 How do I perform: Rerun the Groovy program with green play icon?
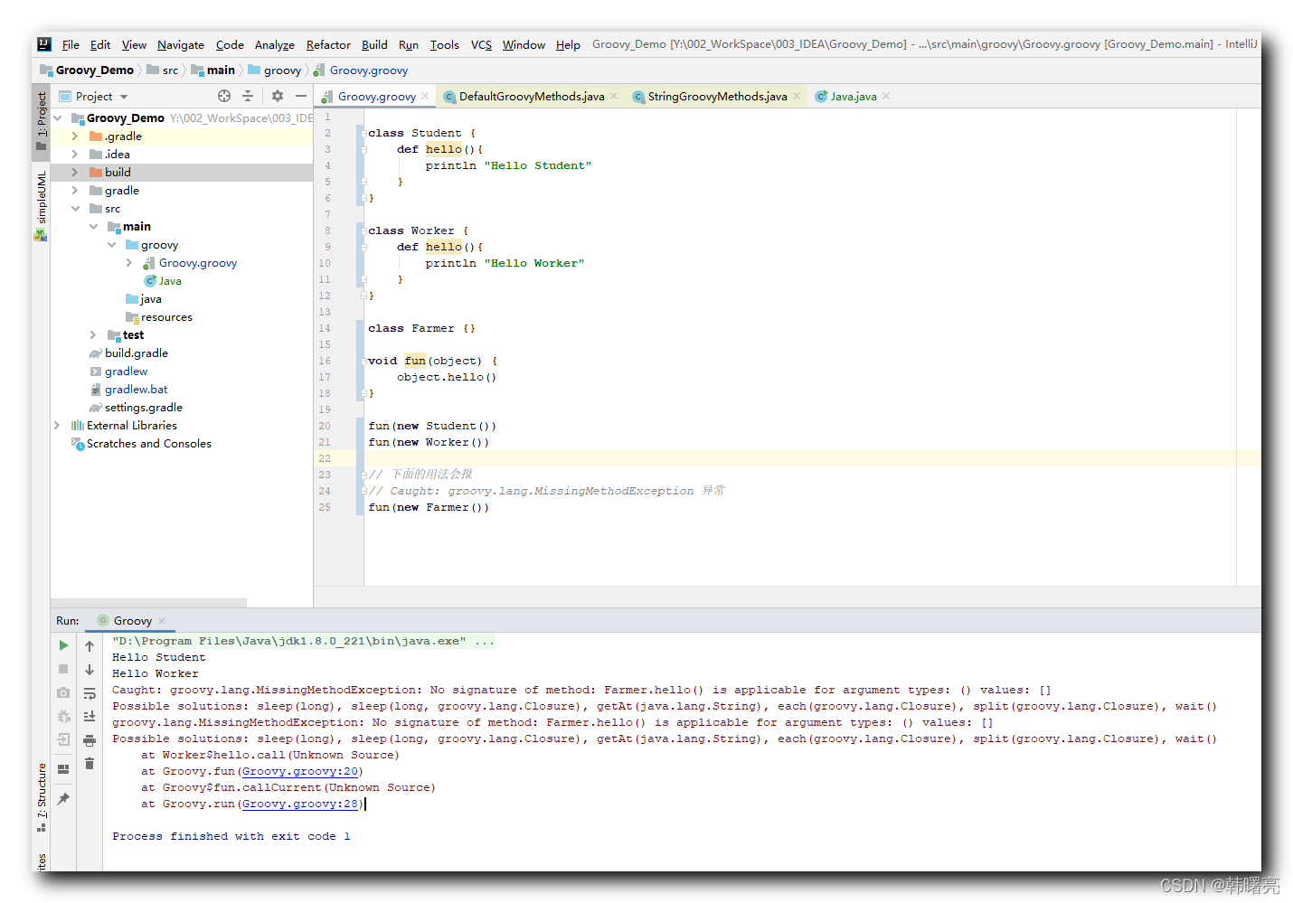click(x=63, y=645)
